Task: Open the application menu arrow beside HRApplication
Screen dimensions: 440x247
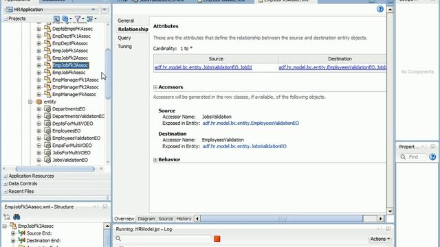Action: point(104,10)
